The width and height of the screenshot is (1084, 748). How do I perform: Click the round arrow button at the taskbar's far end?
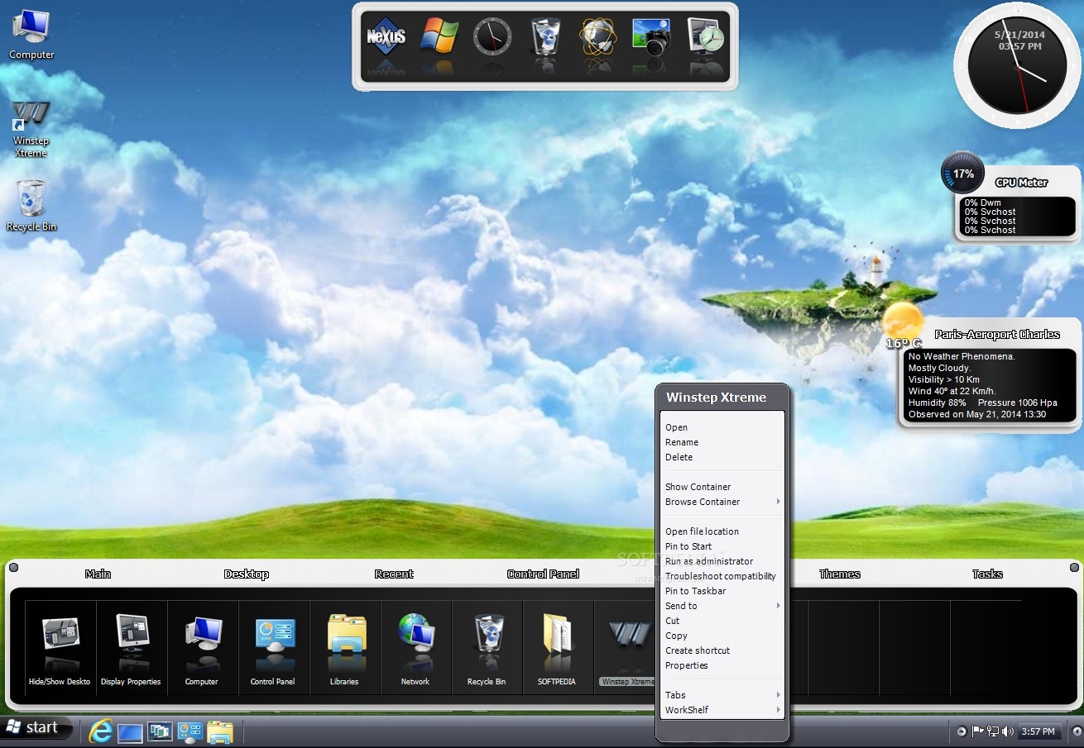pos(1076,731)
